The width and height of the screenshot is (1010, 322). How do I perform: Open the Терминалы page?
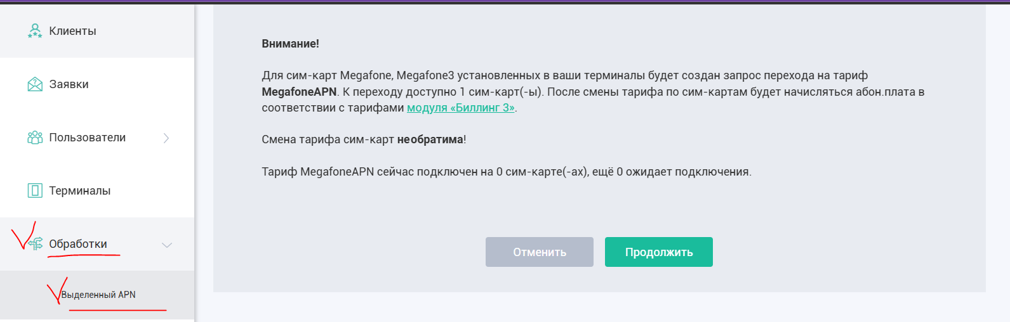[79, 191]
